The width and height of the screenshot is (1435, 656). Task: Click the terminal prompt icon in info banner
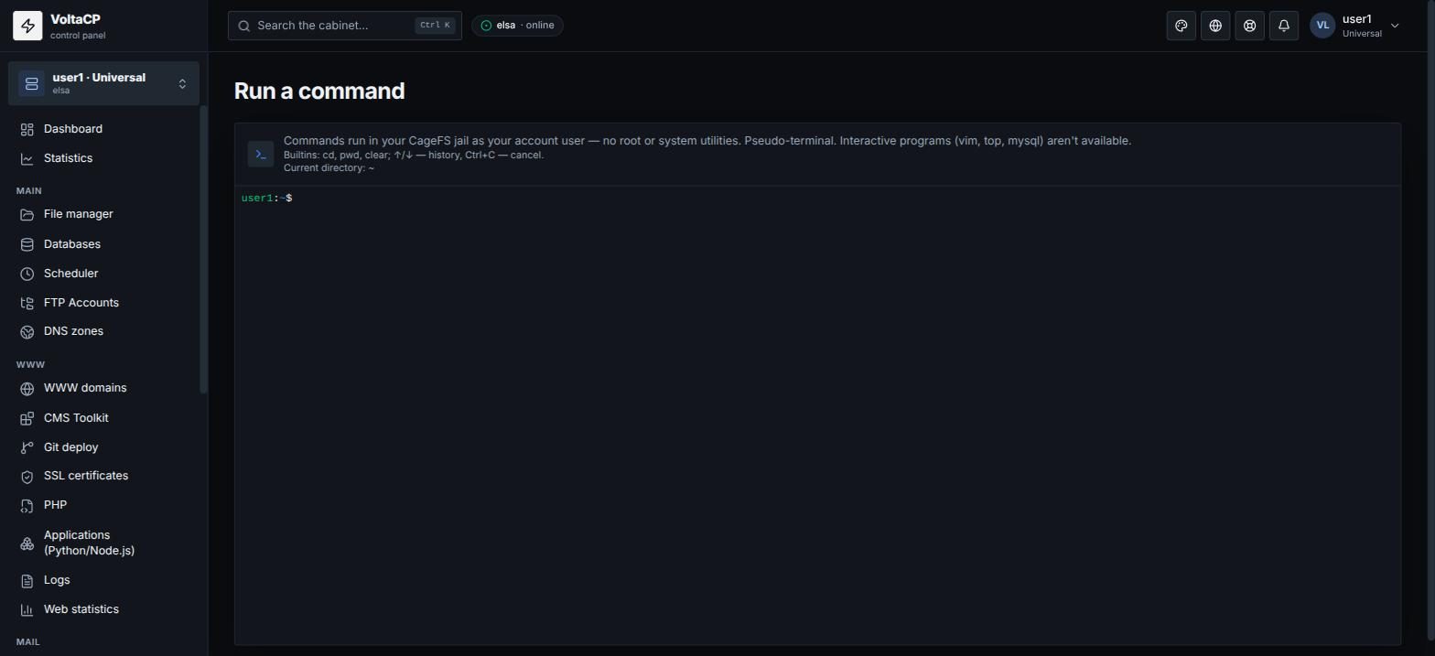point(261,154)
